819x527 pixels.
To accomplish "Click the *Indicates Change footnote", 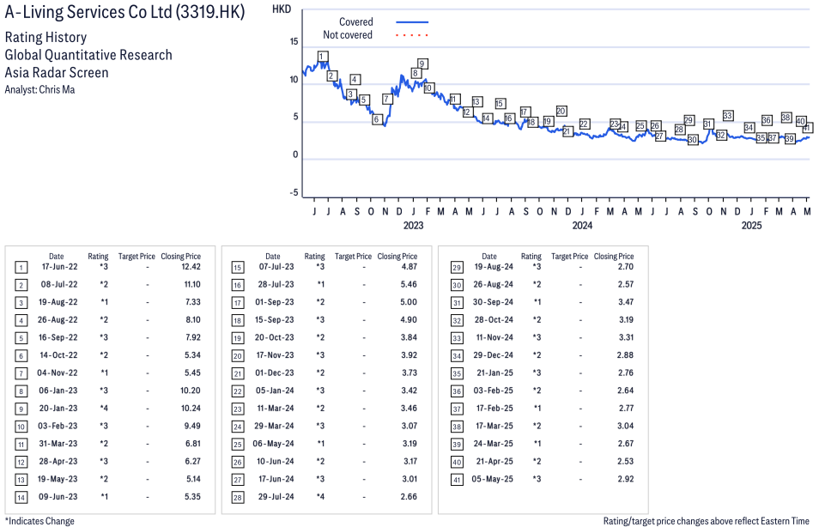I will pos(39,521).
